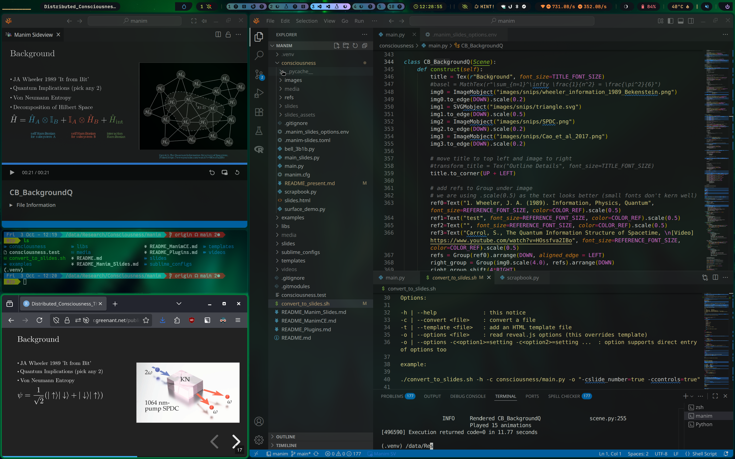Image resolution: width=735 pixels, height=459 pixels.
Task: Switch to the DEBUG CONSOLE panel tab
Action: click(468, 396)
